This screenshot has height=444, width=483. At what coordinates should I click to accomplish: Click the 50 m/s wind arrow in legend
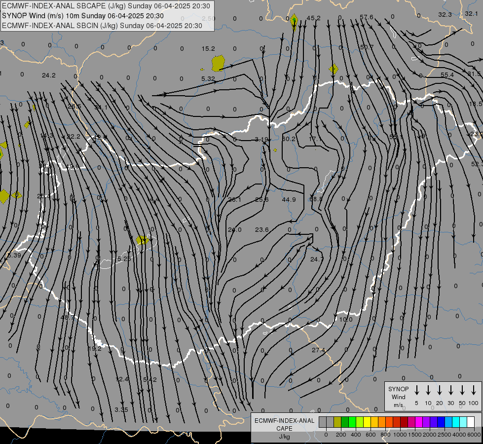462,390
